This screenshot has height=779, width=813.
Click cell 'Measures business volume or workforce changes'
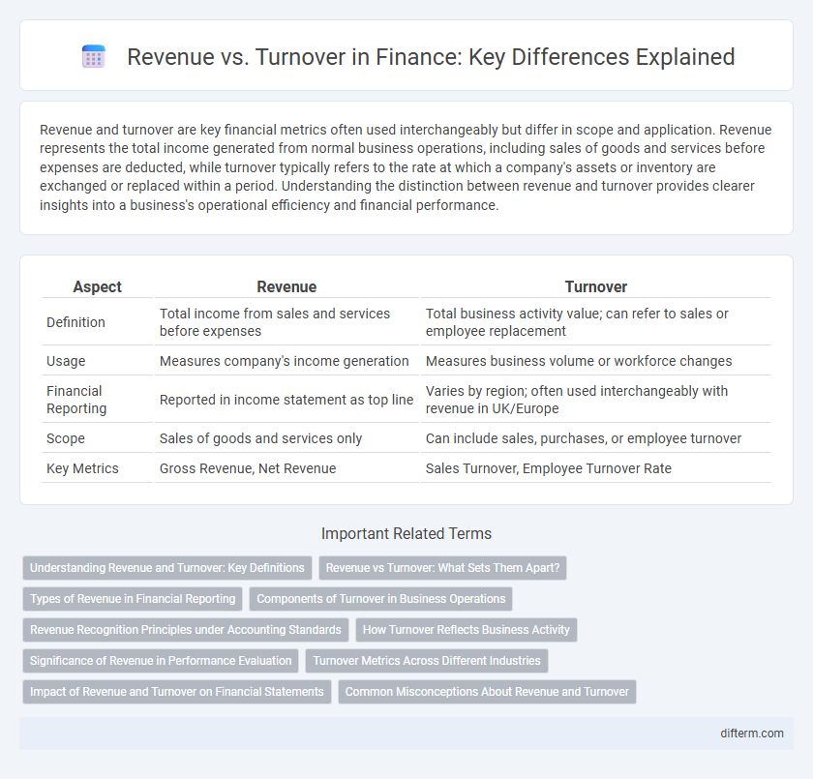click(596, 361)
